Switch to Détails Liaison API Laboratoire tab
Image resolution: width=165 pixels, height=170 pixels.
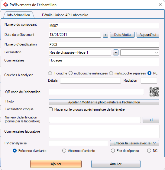click(x=65, y=15)
